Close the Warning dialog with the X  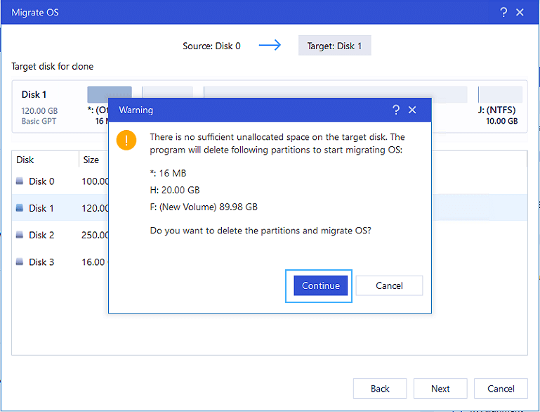(x=412, y=110)
